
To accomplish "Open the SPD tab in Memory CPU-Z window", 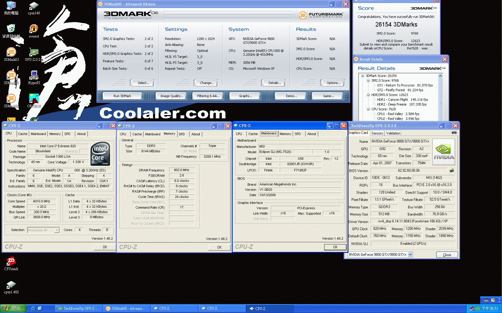I will coord(182,134).
